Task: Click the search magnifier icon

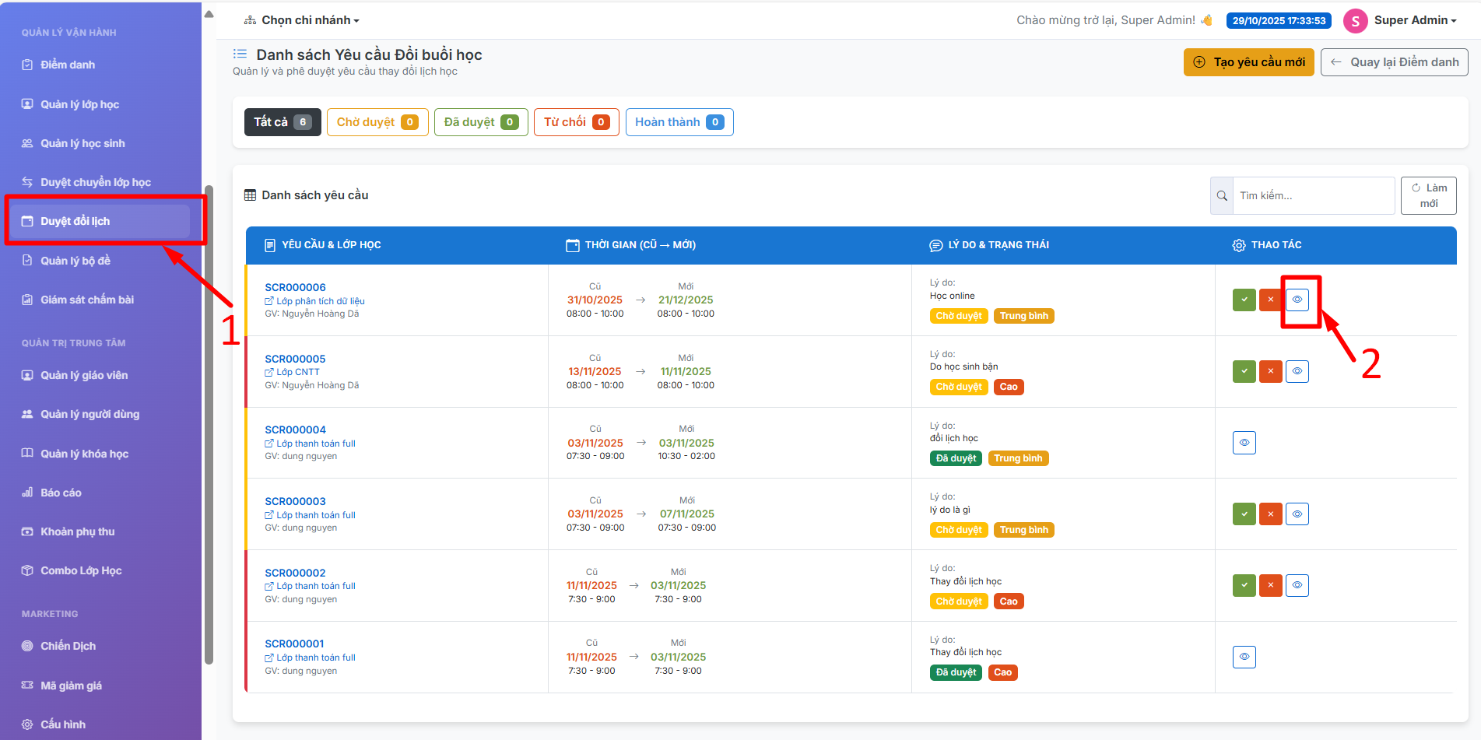Action: pos(1222,196)
